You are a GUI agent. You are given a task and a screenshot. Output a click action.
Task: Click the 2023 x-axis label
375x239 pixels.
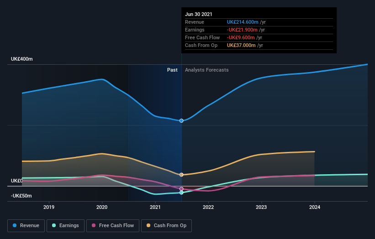(x=261, y=207)
